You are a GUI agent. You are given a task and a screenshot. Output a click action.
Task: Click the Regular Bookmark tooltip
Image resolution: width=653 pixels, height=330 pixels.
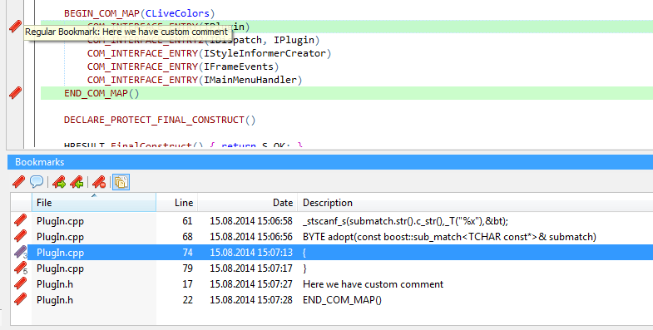(127, 32)
